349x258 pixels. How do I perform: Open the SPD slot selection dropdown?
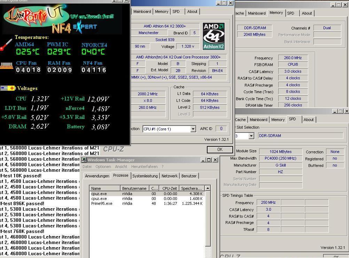click(251, 136)
